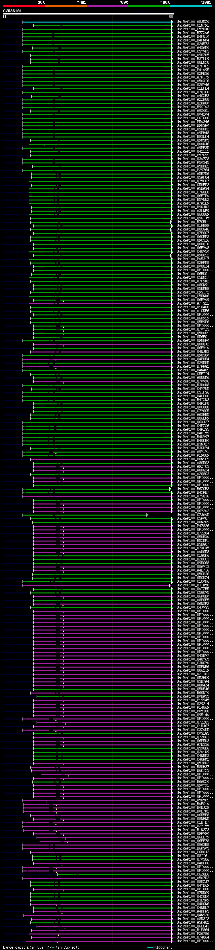Click the UniRef100_Q86EN9 entry
Screen dimensions: 215x950
click(x=193, y=419)
